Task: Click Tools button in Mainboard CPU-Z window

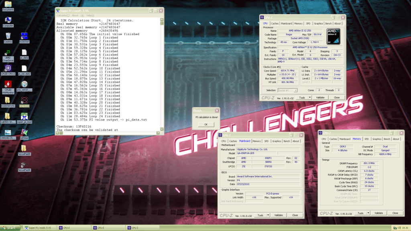Action: pos(260,215)
